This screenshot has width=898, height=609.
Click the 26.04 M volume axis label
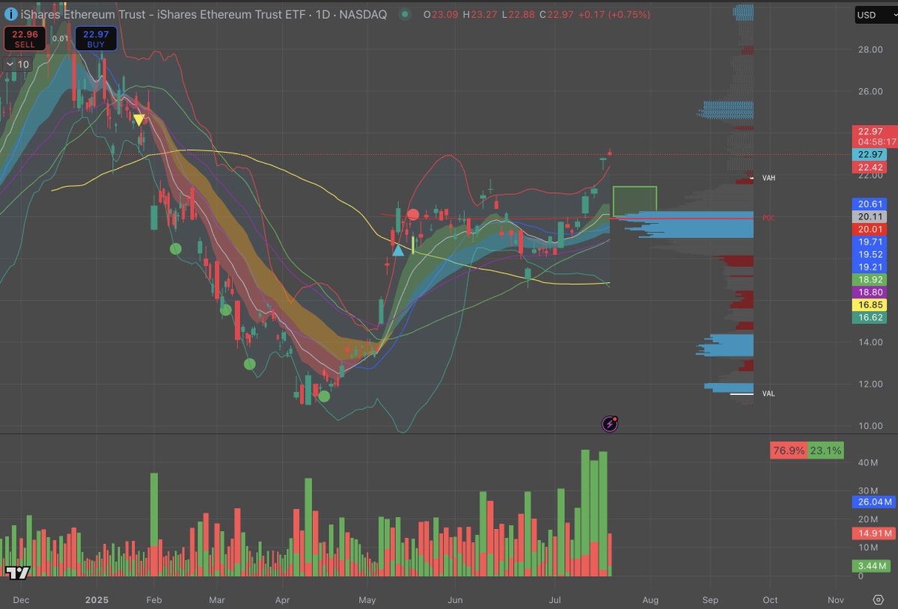click(873, 502)
